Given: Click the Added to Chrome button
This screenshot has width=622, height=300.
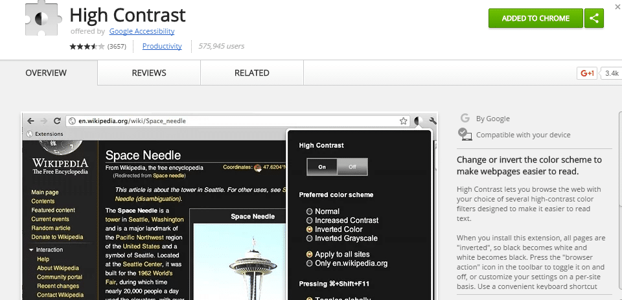Looking at the screenshot, I should point(536,18).
